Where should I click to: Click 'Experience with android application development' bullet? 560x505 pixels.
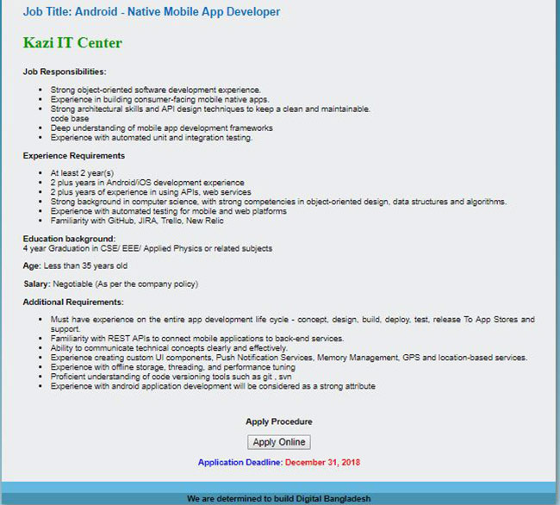tap(213, 386)
